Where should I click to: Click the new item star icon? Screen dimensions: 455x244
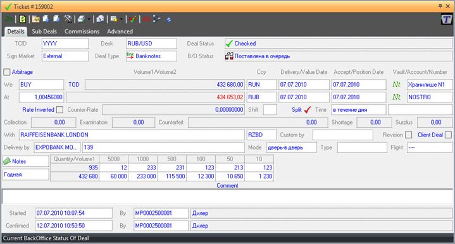[114, 19]
